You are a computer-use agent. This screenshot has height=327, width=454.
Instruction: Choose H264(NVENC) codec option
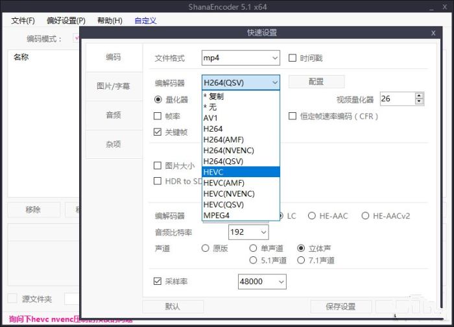point(241,151)
